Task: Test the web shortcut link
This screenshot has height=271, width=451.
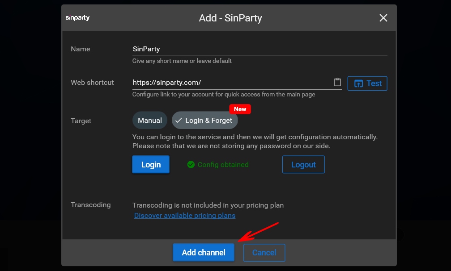Action: pos(367,83)
